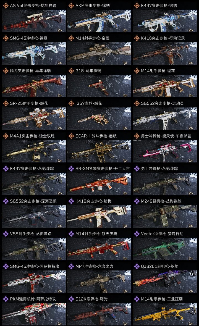Click the orange rarity icon beside K437突击步枪-锦绣
This screenshot has height=326, width=199.
pos(137,6)
